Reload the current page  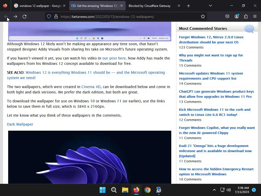point(24,17)
